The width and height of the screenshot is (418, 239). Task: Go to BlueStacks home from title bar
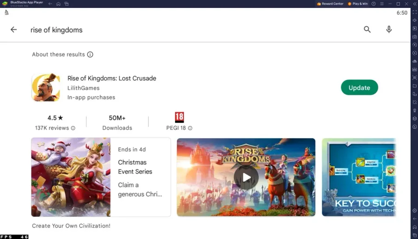(x=59, y=4)
